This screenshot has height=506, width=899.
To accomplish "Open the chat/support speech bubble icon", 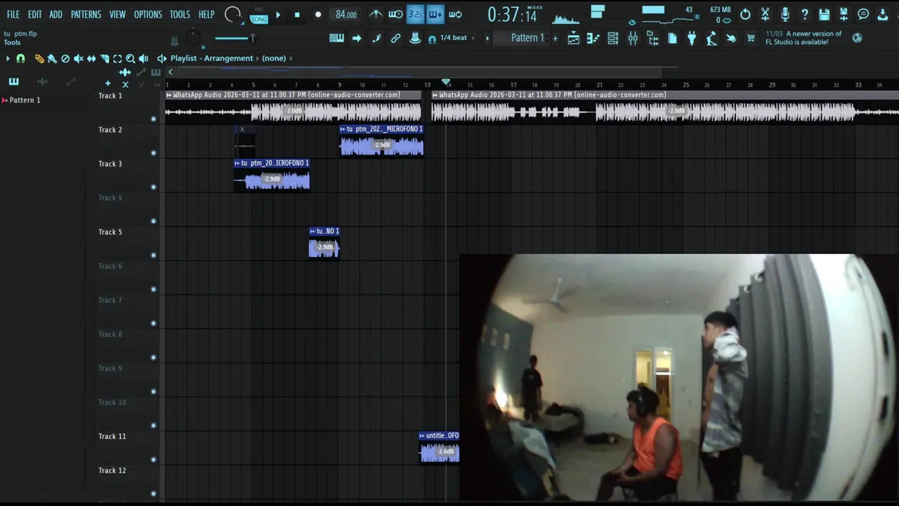I will 864,14.
